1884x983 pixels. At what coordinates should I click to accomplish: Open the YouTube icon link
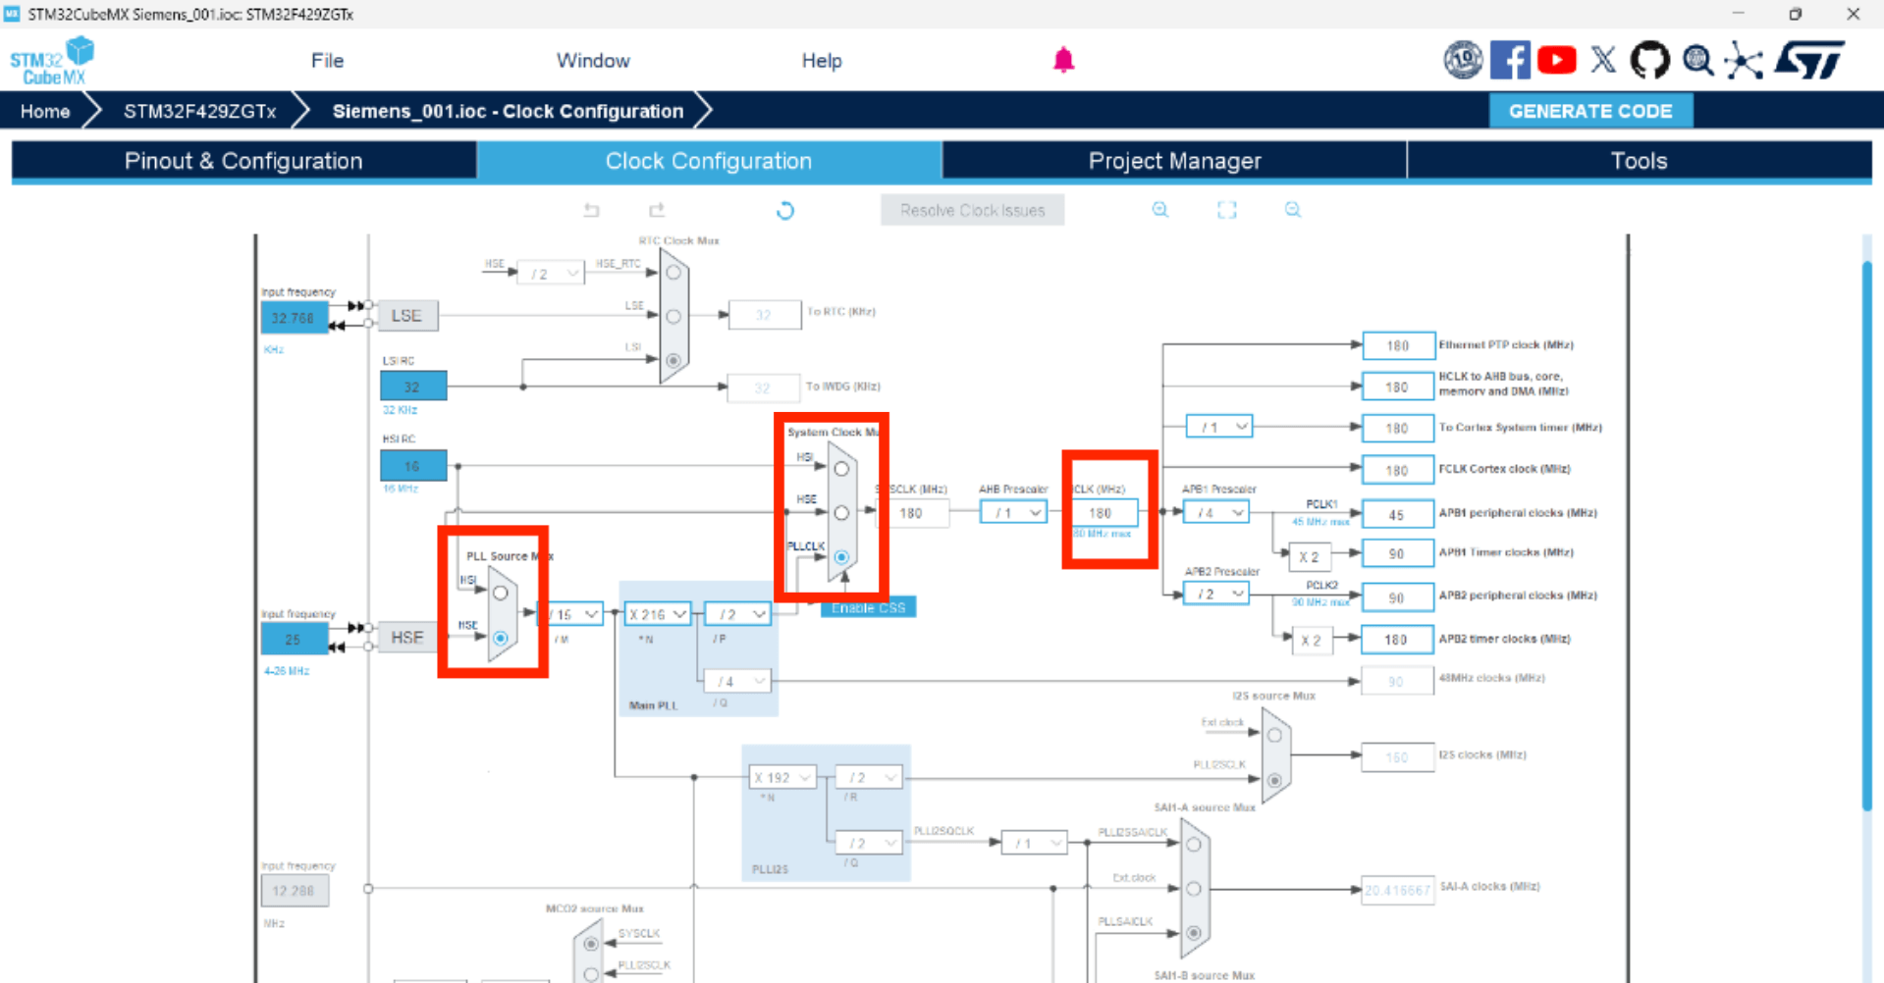1556,61
